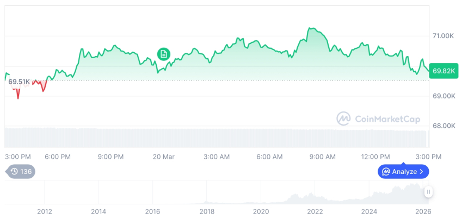
Task: Click the 9:00 AM time axis label
Action: click(x=322, y=157)
